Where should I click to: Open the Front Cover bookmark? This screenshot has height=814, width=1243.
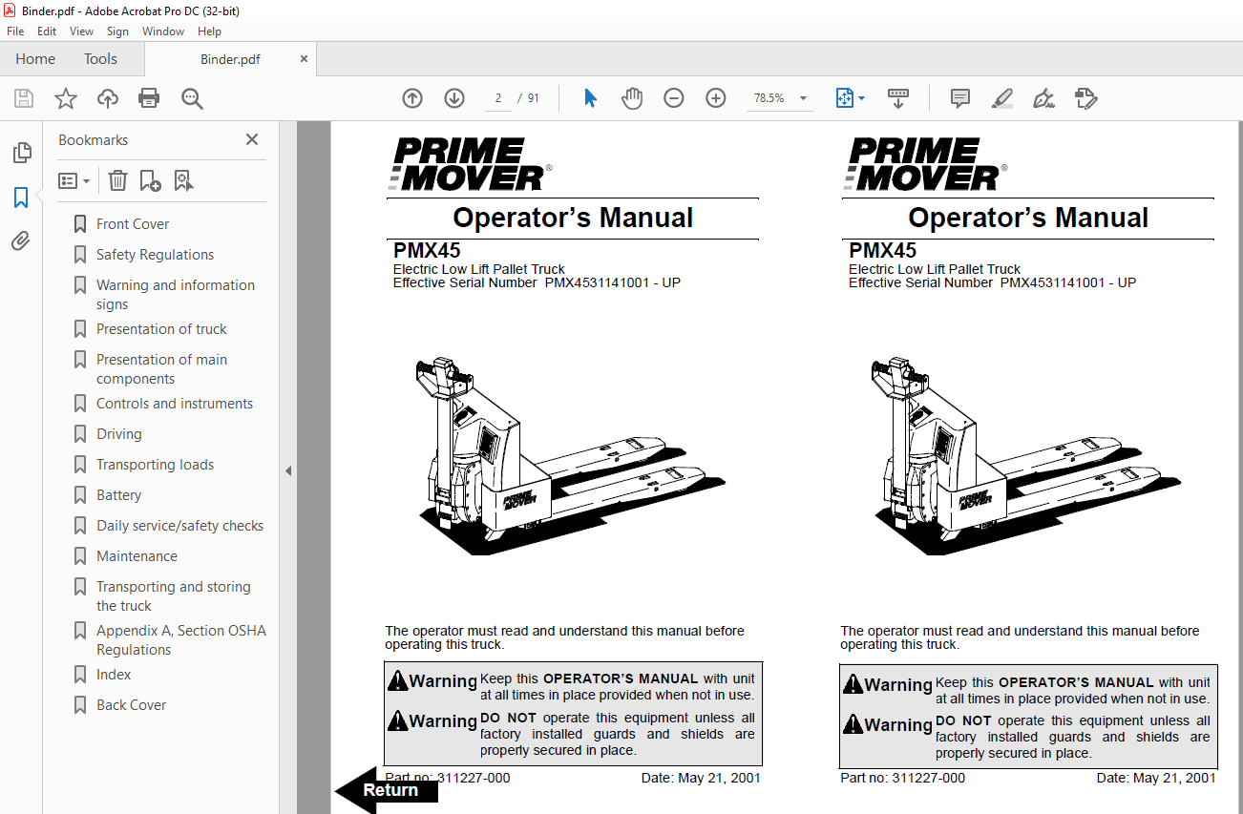point(133,224)
